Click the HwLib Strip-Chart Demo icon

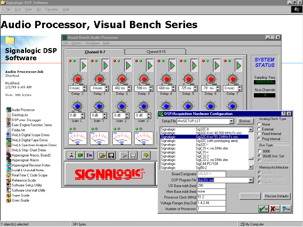9,150
